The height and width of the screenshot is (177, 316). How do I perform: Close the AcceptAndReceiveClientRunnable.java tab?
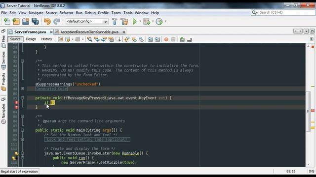click(x=124, y=32)
